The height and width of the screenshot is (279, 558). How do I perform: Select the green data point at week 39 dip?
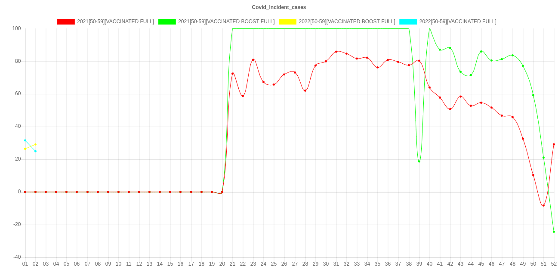(419, 161)
